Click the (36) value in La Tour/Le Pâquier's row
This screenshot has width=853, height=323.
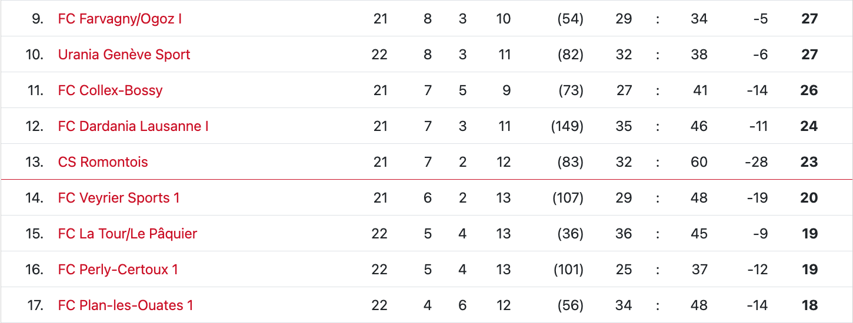click(x=570, y=234)
